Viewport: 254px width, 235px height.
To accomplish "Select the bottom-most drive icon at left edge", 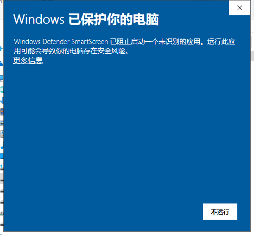I will 1,224.
